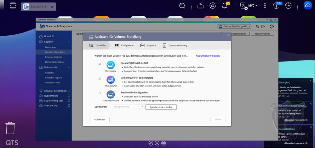
Task: Click the tools wrench icon in Speicher & Snapshots
Action: click(x=258, y=26)
